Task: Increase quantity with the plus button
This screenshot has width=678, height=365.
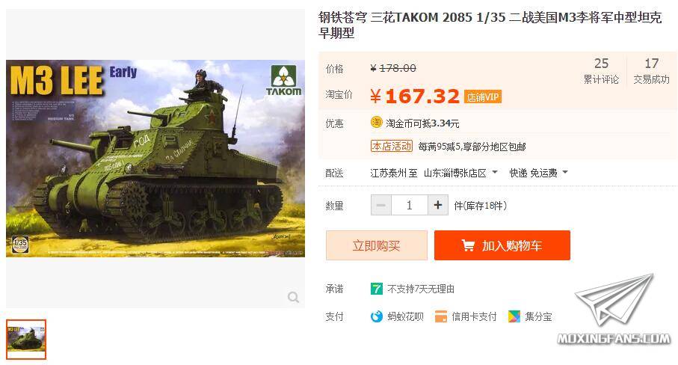Action: pos(437,205)
